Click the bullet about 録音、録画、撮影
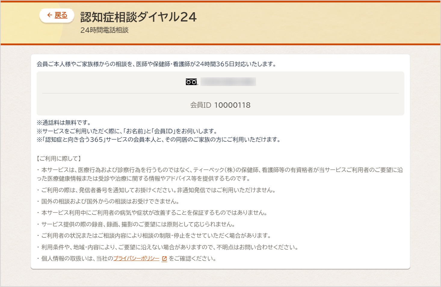441x287 pixels. click(x=137, y=224)
